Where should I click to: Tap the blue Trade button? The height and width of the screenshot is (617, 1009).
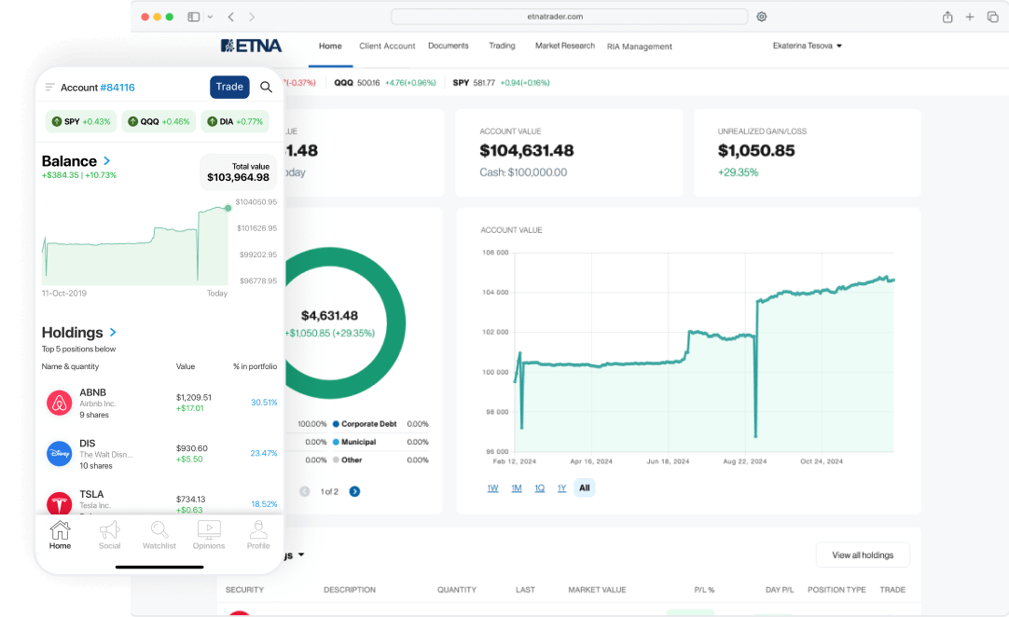click(229, 87)
